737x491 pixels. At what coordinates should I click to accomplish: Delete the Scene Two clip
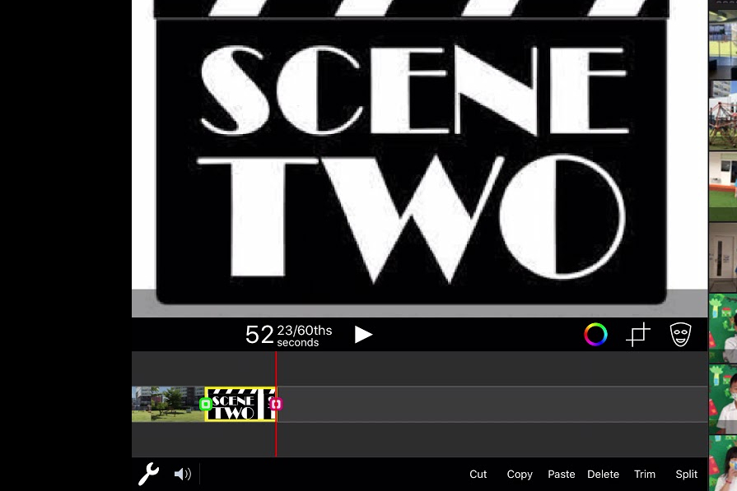tap(603, 474)
